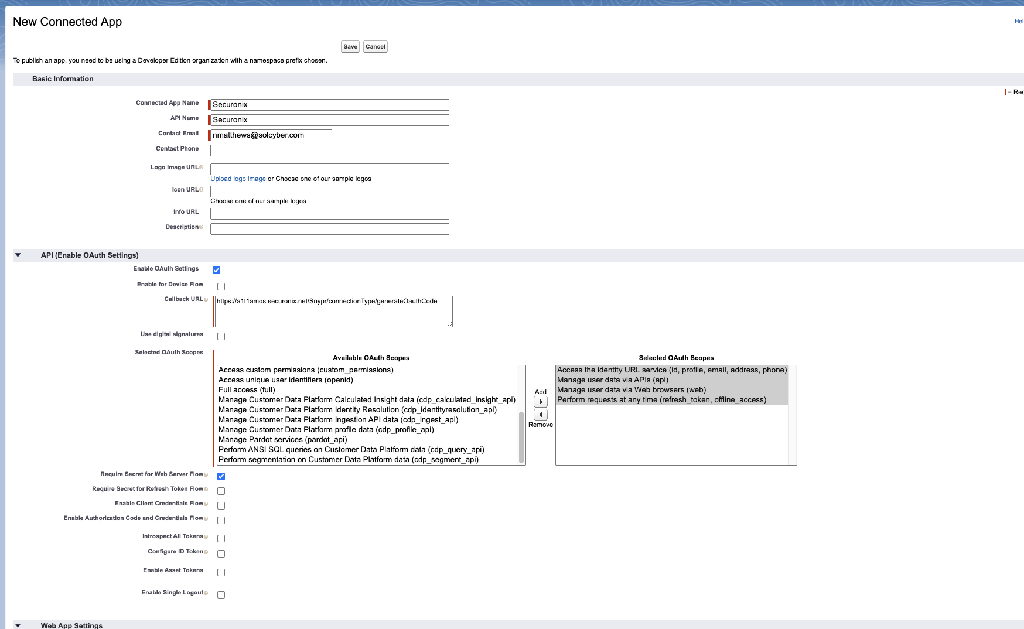Screen dimensions: 1024x629
Task: Click help icon next to Icon URL
Action: coord(202,190)
